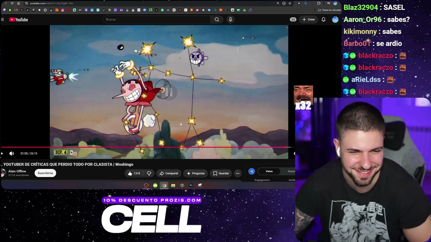Click the search magnifier button
This screenshot has height=242, width=431.
pos(217,19)
